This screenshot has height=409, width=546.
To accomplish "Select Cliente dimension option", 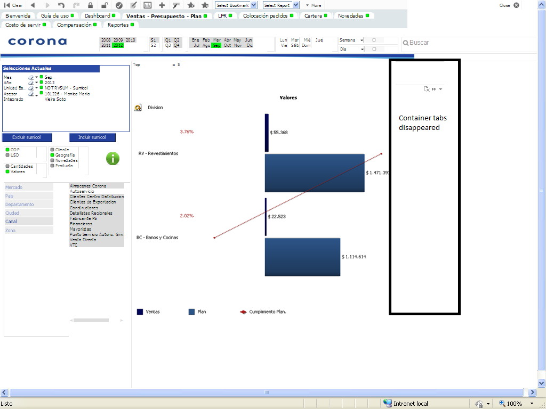I will point(60,150).
